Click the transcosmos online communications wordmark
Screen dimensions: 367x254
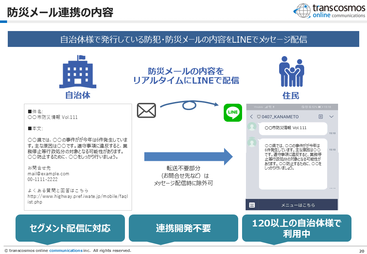[339, 11]
